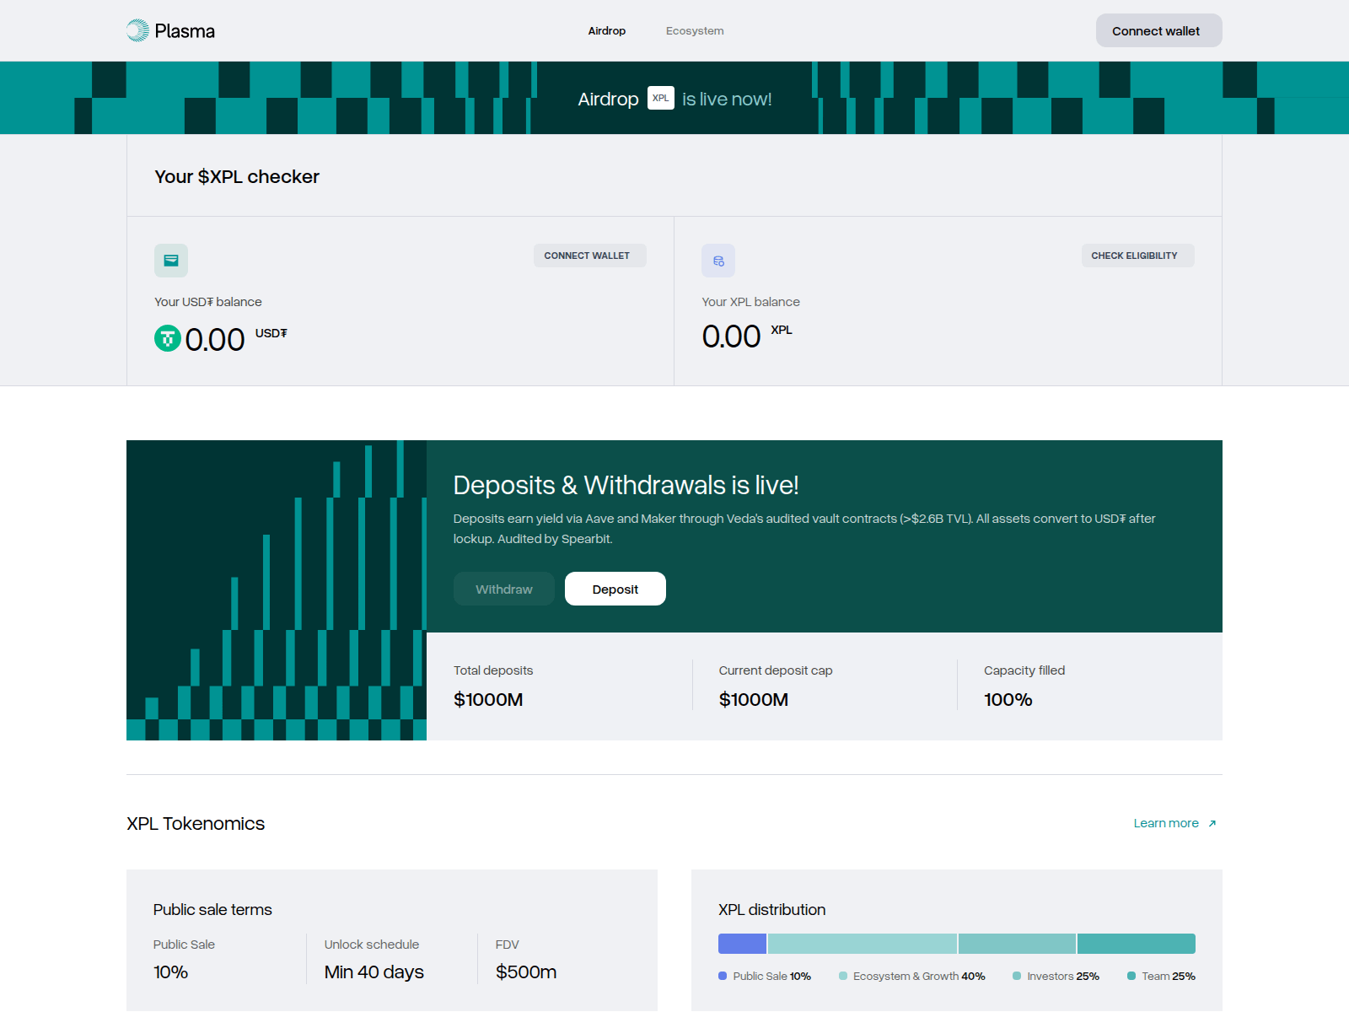Open the Airdrop nav tab
1349x1012 pixels.
click(x=607, y=31)
